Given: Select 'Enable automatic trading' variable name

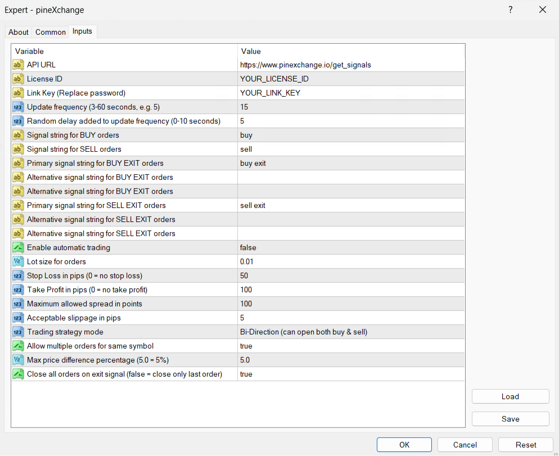Looking at the screenshot, I should click(69, 247).
